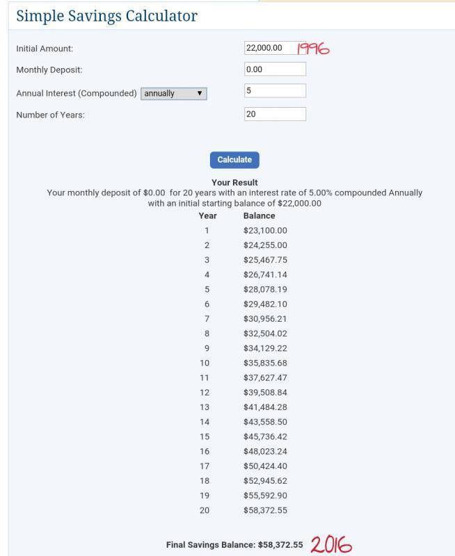Viewport: 455px width, 556px height.
Task: Click the Simple Savings Calculator heading
Action: [x=106, y=16]
